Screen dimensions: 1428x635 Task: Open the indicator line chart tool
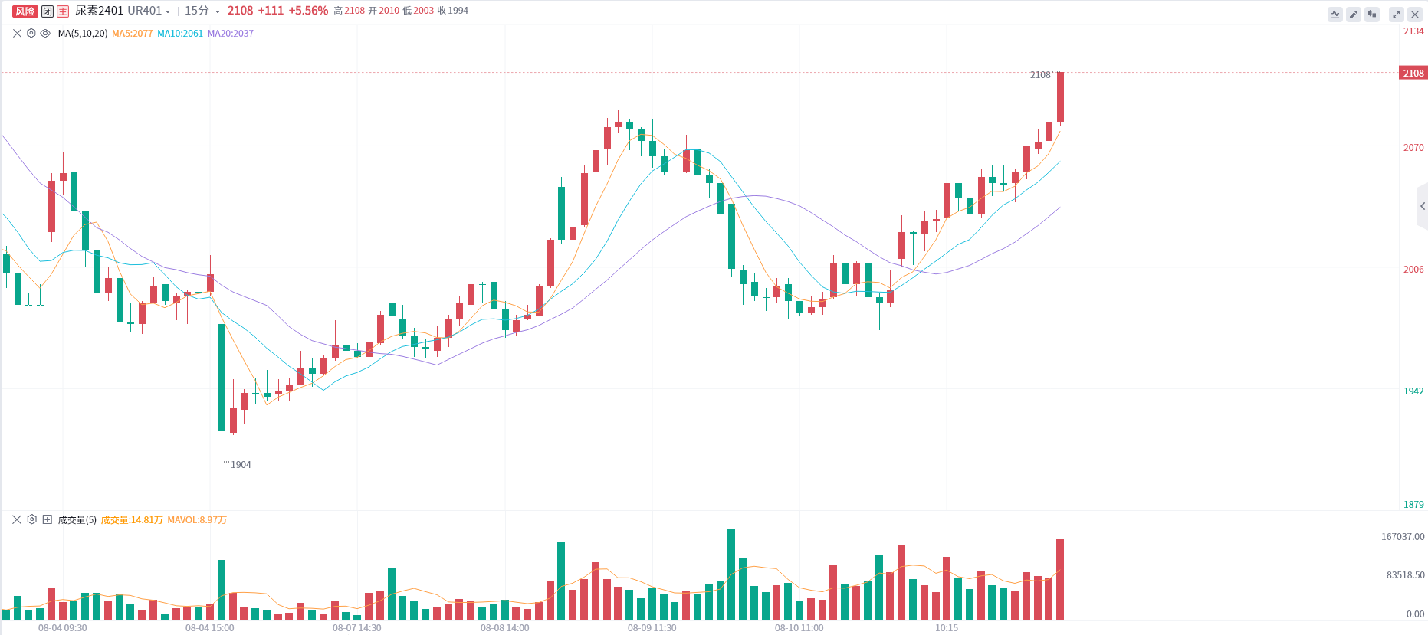click(x=1335, y=15)
